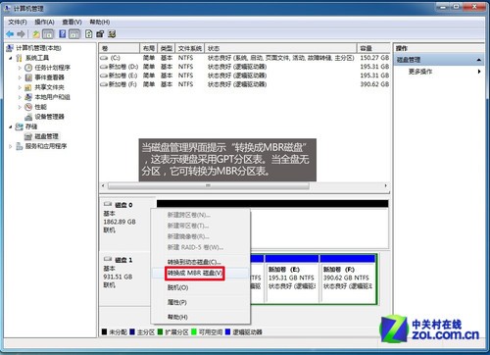Click the 150.27 GB capacity cell
Image resolution: width=490 pixels, height=355 pixels.
(374, 58)
